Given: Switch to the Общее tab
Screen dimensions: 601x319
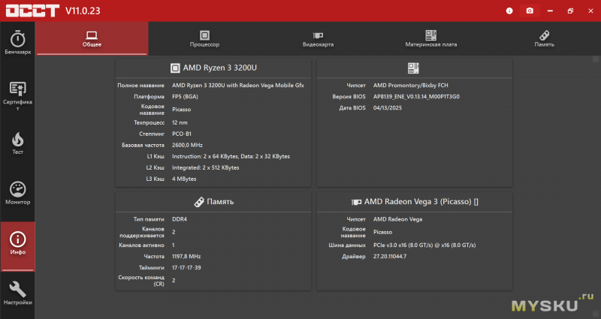Looking at the screenshot, I should 92,39.
